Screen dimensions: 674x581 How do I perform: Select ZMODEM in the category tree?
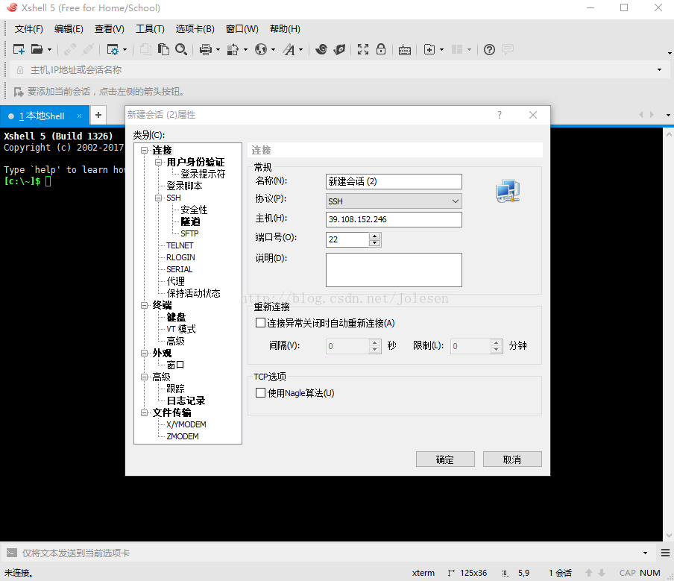[183, 436]
